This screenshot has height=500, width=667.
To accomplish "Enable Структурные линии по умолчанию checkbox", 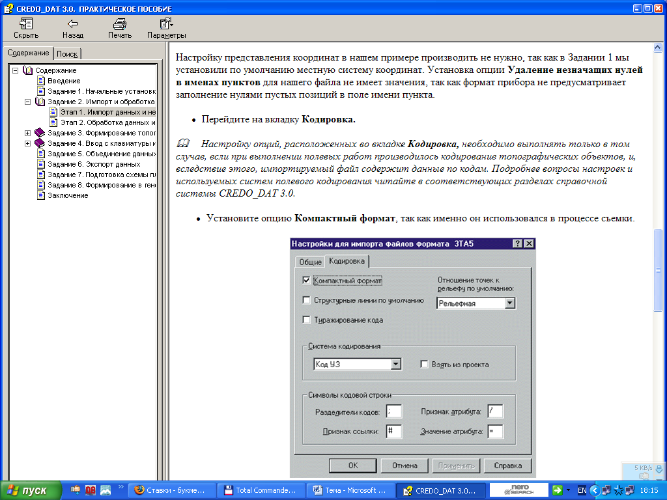I will tap(306, 300).
